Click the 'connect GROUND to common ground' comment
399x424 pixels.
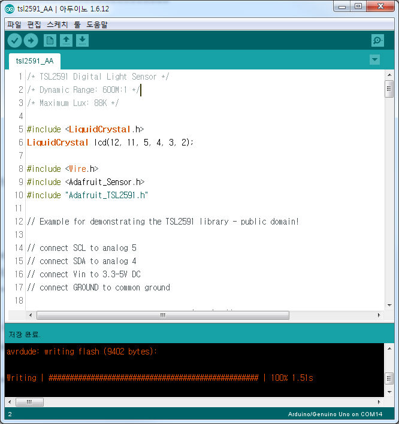click(98, 287)
